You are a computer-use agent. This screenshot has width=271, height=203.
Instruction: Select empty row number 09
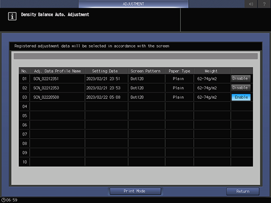coord(25,153)
